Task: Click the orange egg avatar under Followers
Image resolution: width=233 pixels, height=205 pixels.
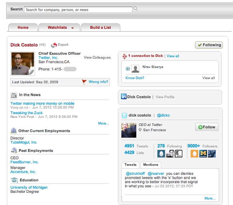Action: coord(194,154)
